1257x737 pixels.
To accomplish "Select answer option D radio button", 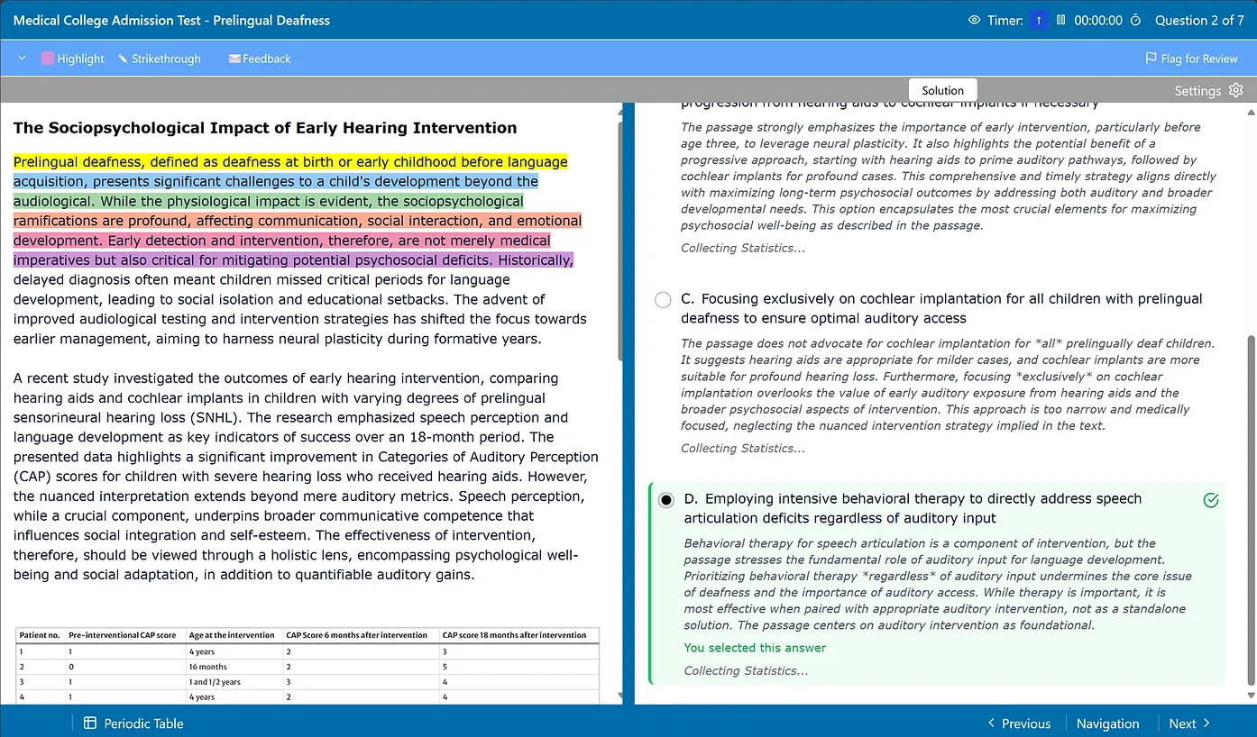I will pos(666,500).
